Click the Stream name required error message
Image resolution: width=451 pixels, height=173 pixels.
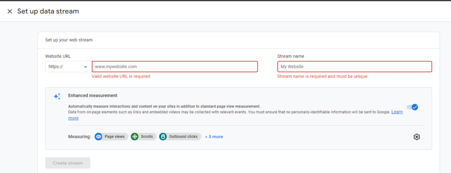point(323,77)
